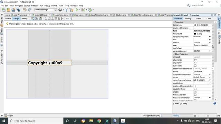
Task: Open the Refactor menu
Action: pos(35,6)
